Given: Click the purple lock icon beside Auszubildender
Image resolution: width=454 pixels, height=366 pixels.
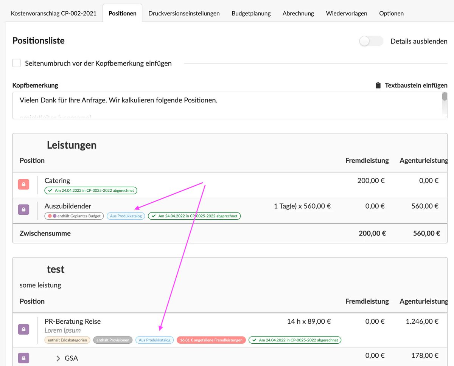Looking at the screenshot, I should [23, 209].
